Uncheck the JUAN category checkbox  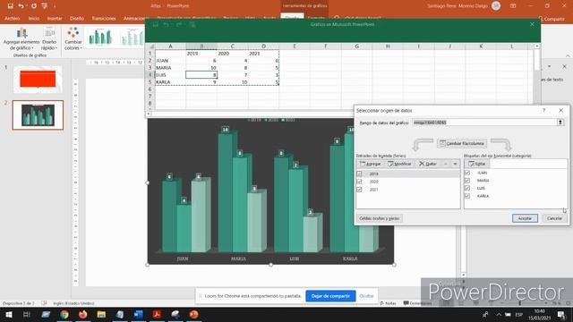pyautogui.click(x=467, y=173)
